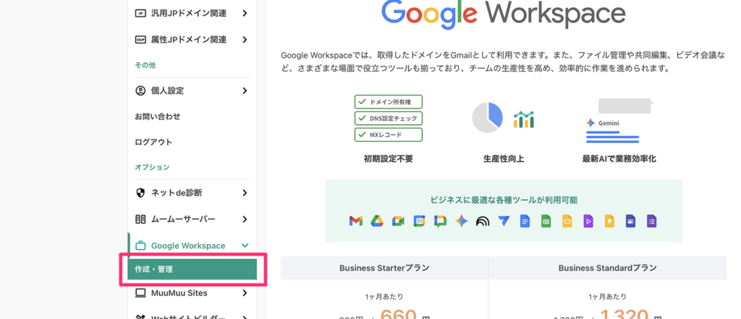
Task: Click the black NotebookLM arc icon
Action: point(483,221)
